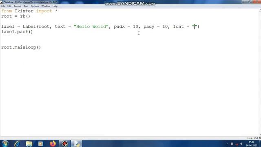The width and height of the screenshot is (261, 147).
Task: Switch to Python IDLE taskbar icon
Action: click(77, 143)
